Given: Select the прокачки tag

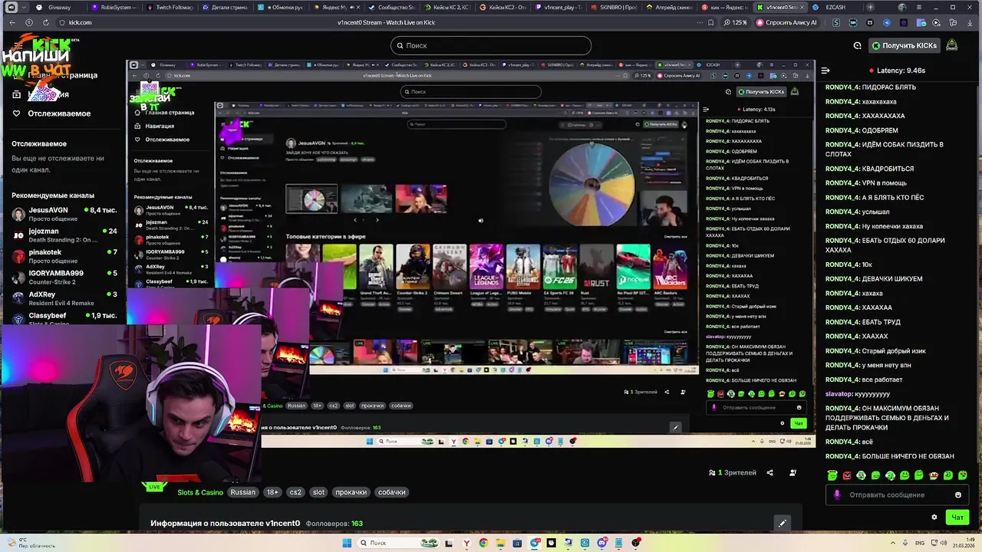Looking at the screenshot, I should (x=351, y=492).
